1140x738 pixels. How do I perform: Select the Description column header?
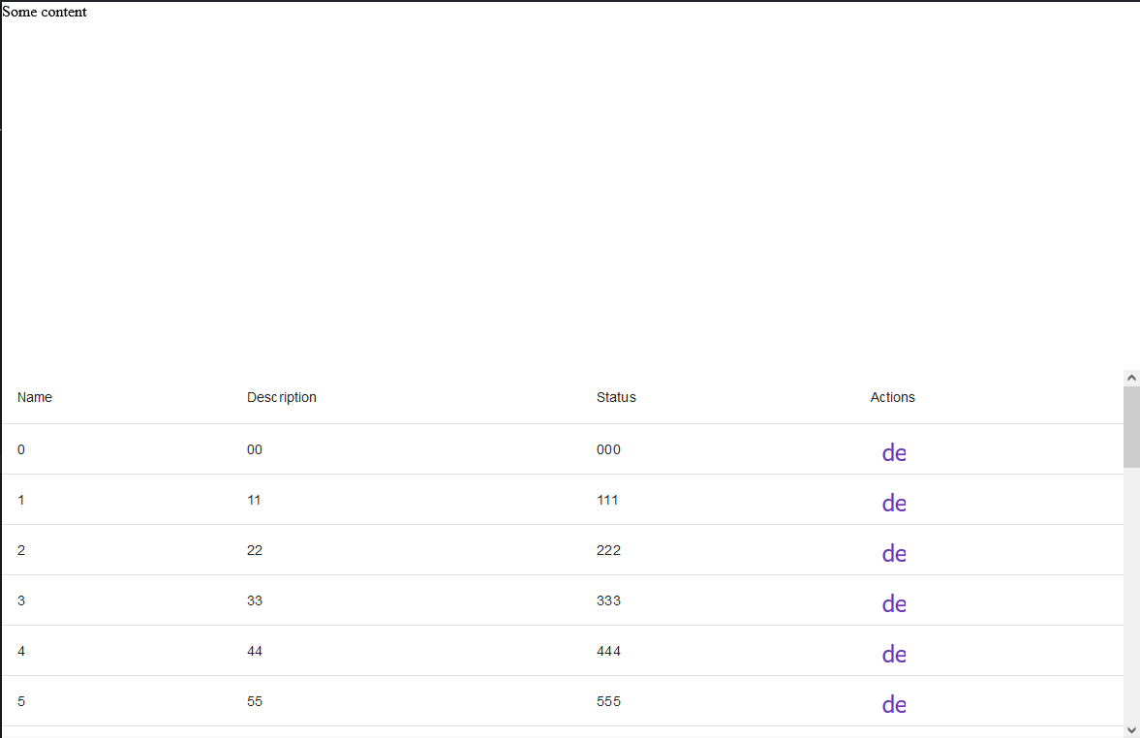click(282, 397)
